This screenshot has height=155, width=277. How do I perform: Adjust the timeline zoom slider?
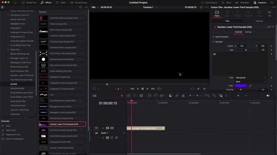238,96
